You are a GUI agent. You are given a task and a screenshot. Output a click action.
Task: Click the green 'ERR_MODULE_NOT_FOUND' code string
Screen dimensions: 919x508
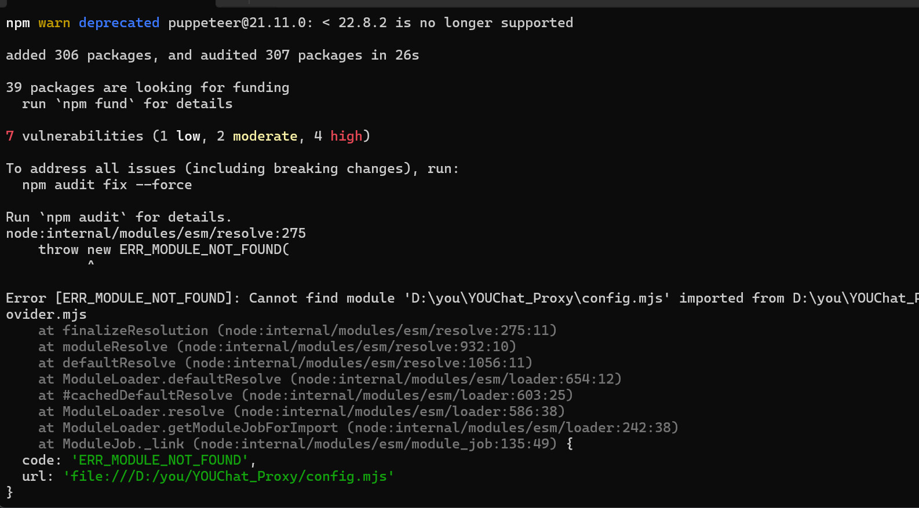pos(160,460)
